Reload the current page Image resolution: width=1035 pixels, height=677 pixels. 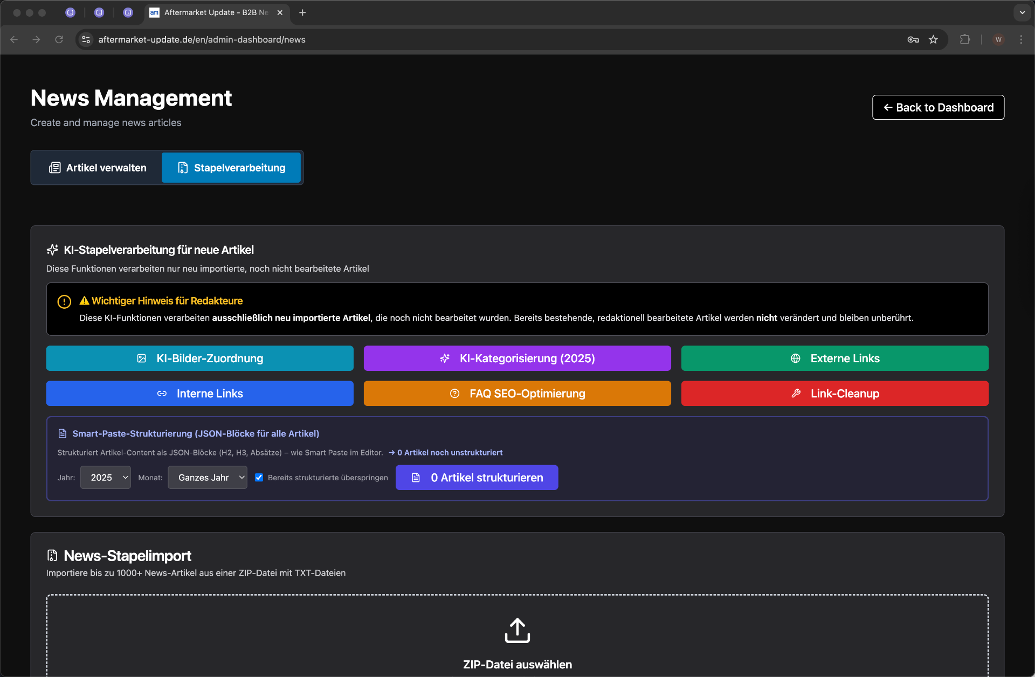click(59, 39)
